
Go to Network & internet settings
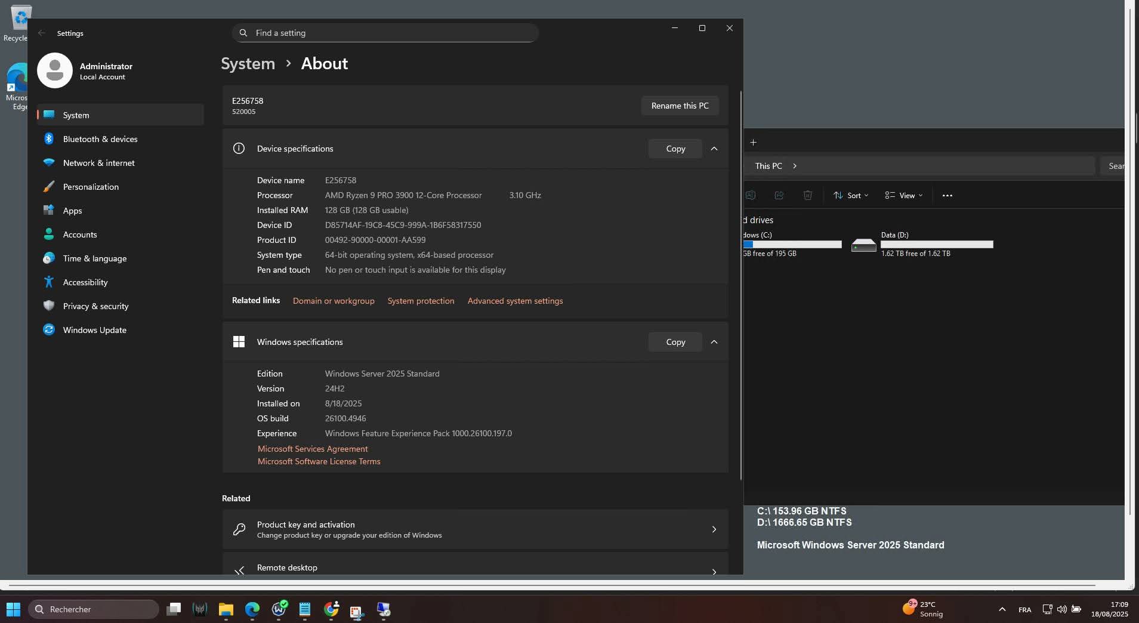pos(120,163)
